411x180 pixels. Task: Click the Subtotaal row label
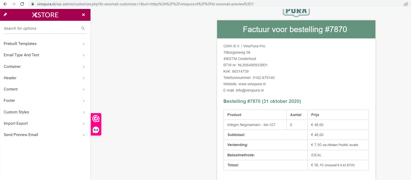coord(236,135)
